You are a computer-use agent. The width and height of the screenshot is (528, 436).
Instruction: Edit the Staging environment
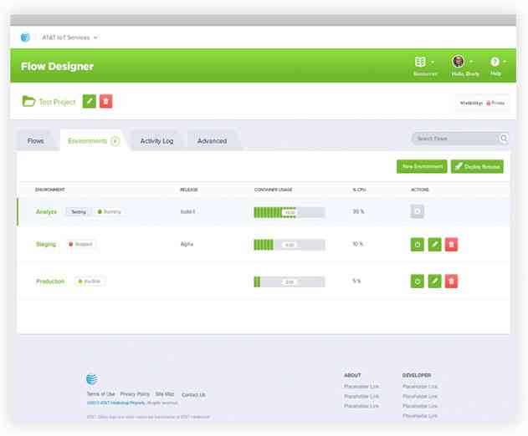[x=434, y=245]
